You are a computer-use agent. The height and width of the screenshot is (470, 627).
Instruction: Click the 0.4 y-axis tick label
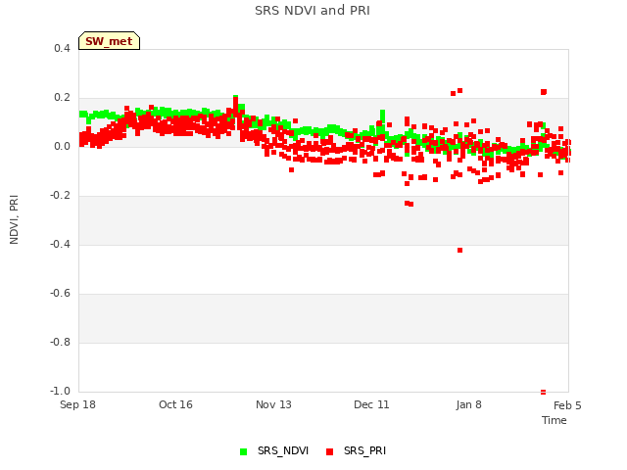[x=62, y=48]
